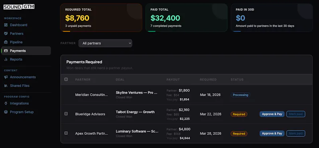This screenshot has height=148, width=319.
Task: Click the Mar 28, 2026 date
Action: [x=211, y=134]
